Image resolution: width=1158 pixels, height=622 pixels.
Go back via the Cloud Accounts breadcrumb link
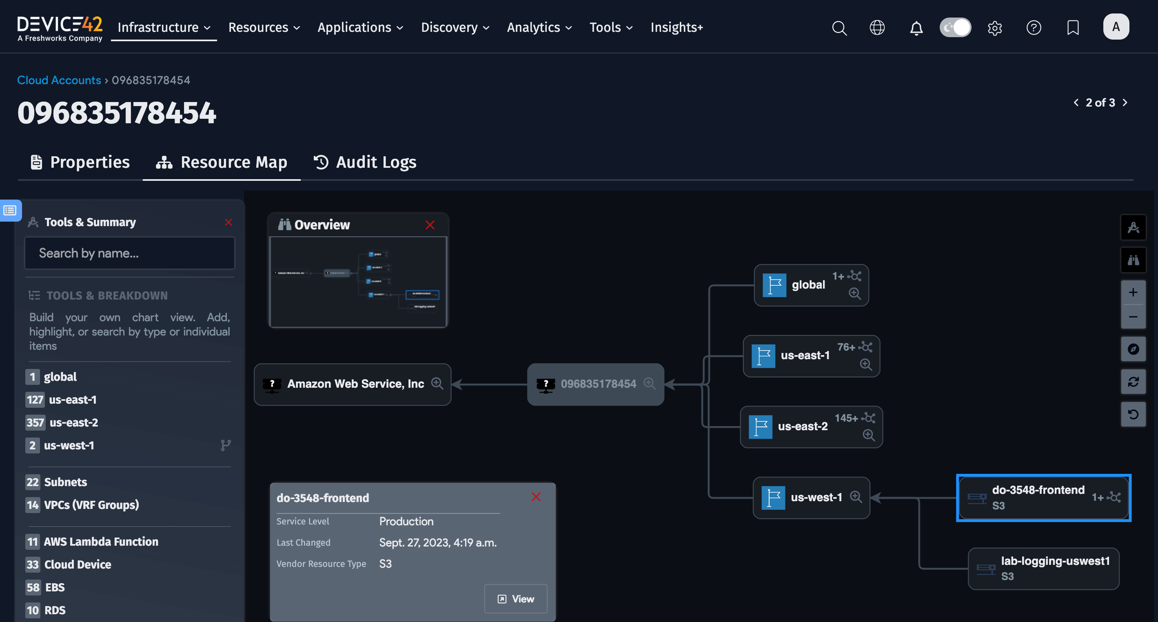coord(59,80)
